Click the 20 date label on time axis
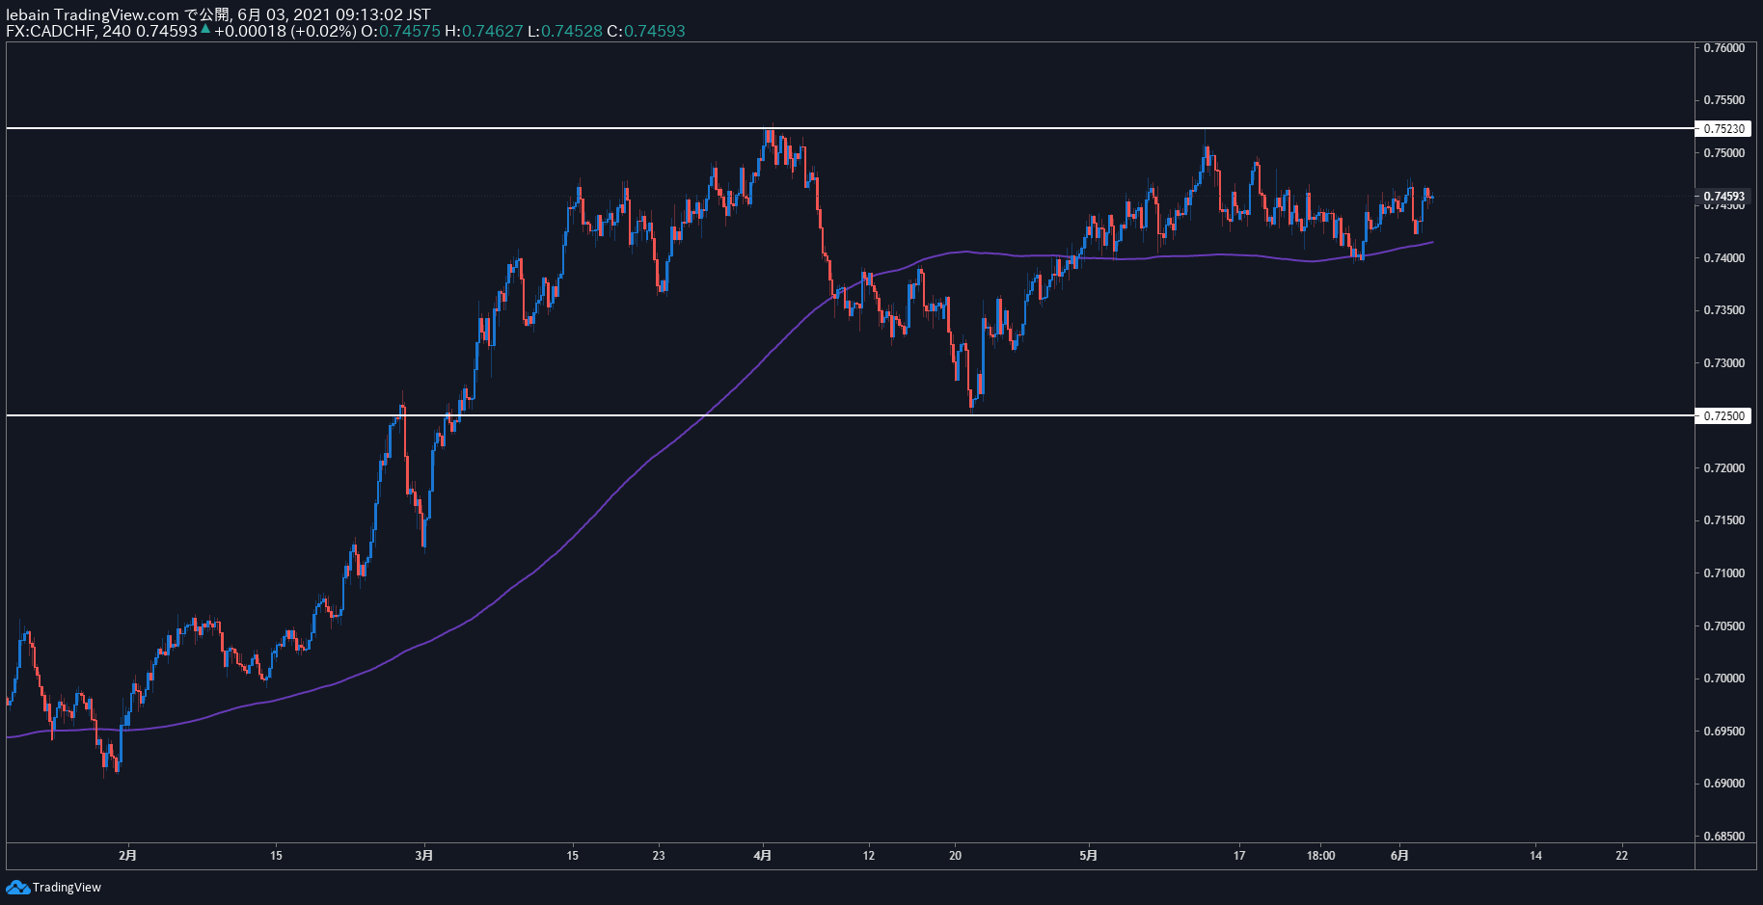The image size is (1763, 905). click(x=955, y=856)
